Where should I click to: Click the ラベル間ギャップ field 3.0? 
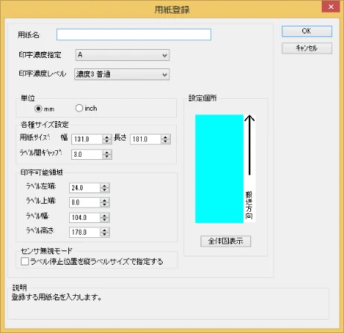[x=87, y=155]
